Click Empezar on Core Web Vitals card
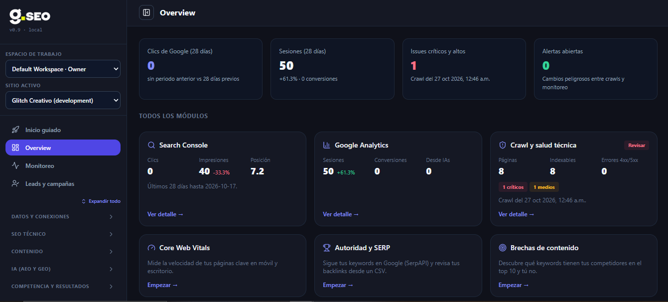 click(162, 285)
